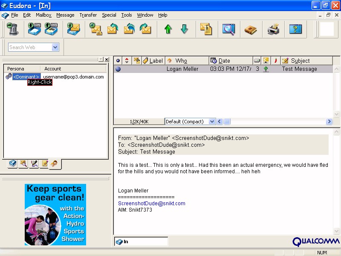Viewport: 341px width, 256px height.
Task: Open the Edit menu
Action: (27, 15)
